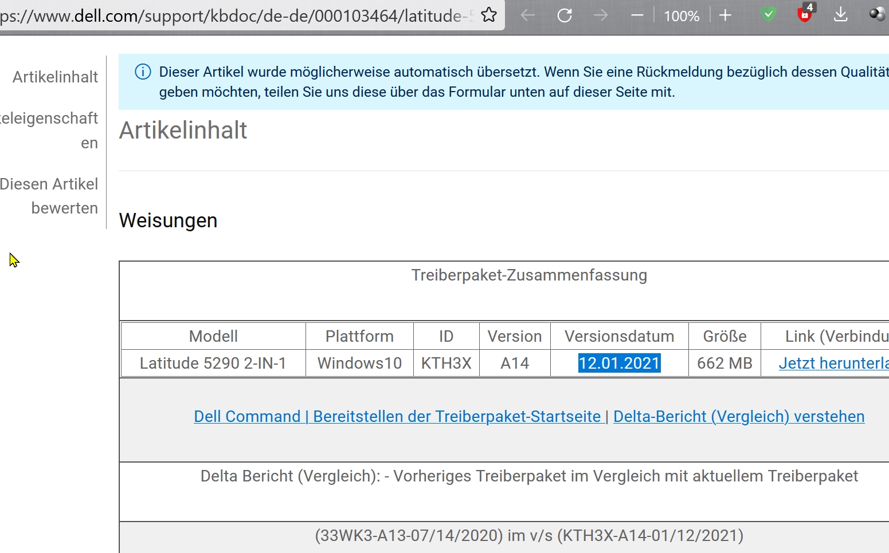Click the ID column header
The height and width of the screenshot is (553, 889).
446,336
